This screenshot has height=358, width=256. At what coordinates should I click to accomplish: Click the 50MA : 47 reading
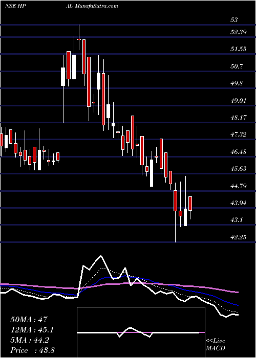(x=29, y=320)
